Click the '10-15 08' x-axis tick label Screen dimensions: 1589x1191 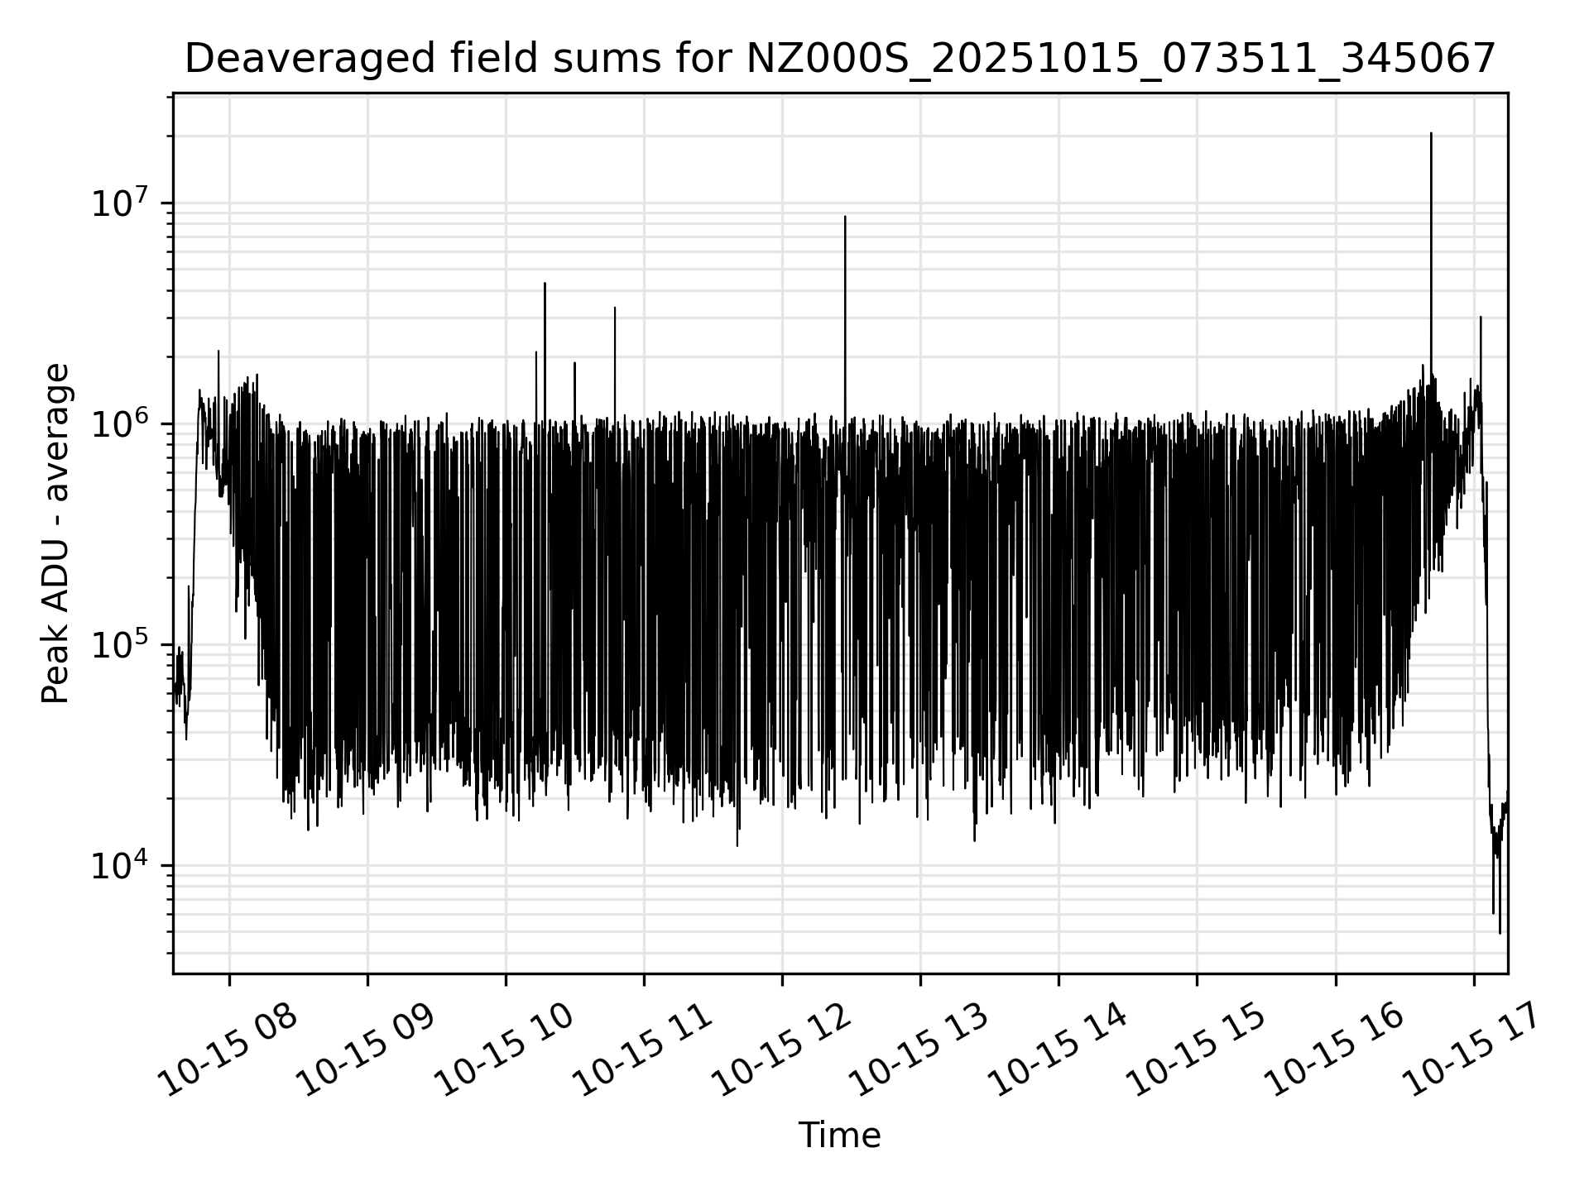(228, 1050)
